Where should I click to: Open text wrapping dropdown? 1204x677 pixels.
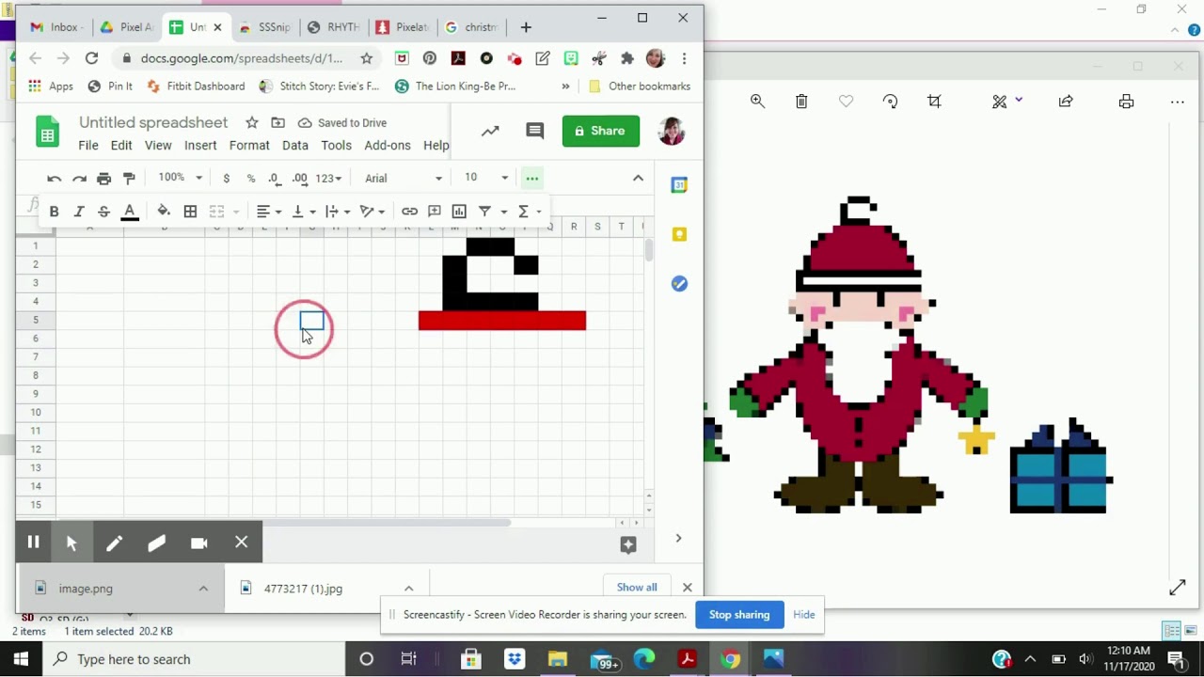point(337,212)
